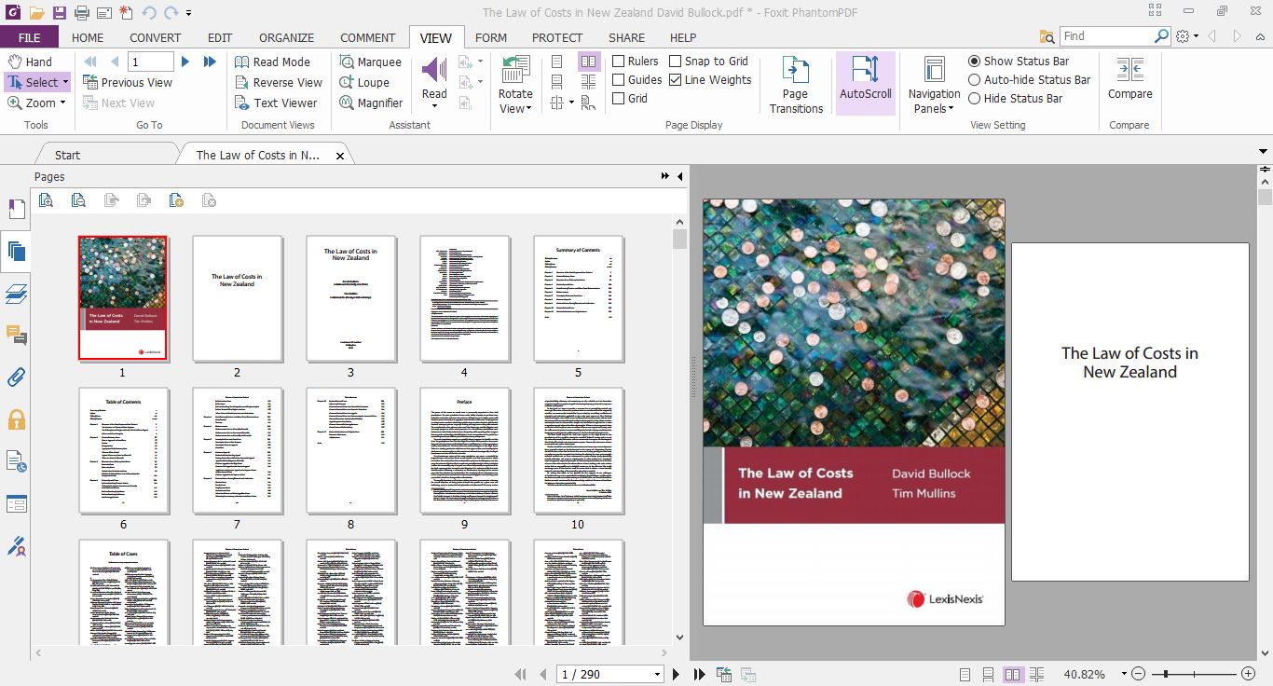
Task: Click the Save icon in quick access toolbar
Action: tap(60, 12)
